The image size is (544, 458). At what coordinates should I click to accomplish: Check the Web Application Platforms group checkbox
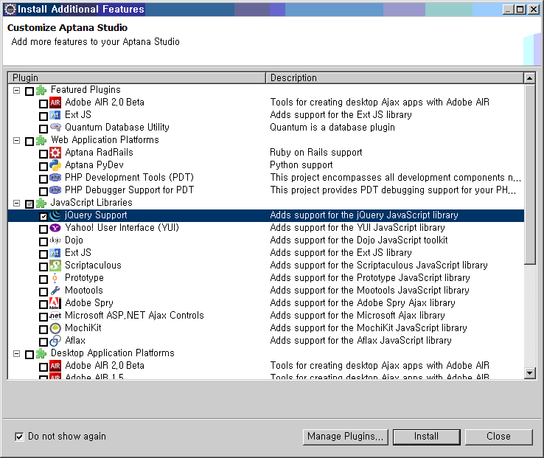point(29,142)
